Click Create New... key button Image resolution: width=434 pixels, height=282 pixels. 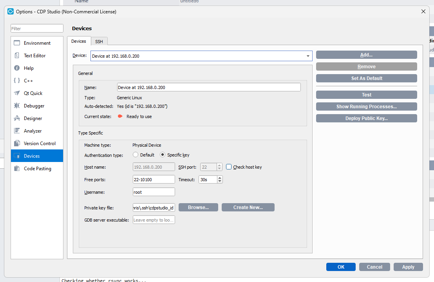tap(248, 207)
